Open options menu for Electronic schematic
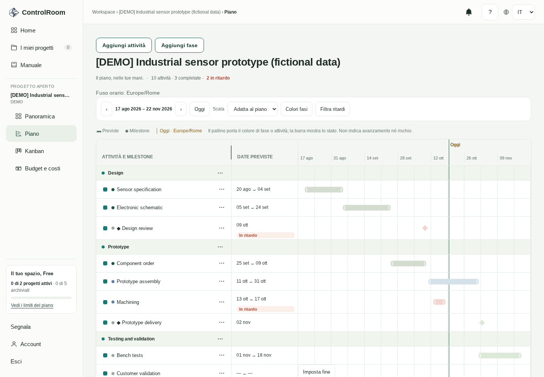The image size is (544, 377). pyautogui.click(x=222, y=207)
